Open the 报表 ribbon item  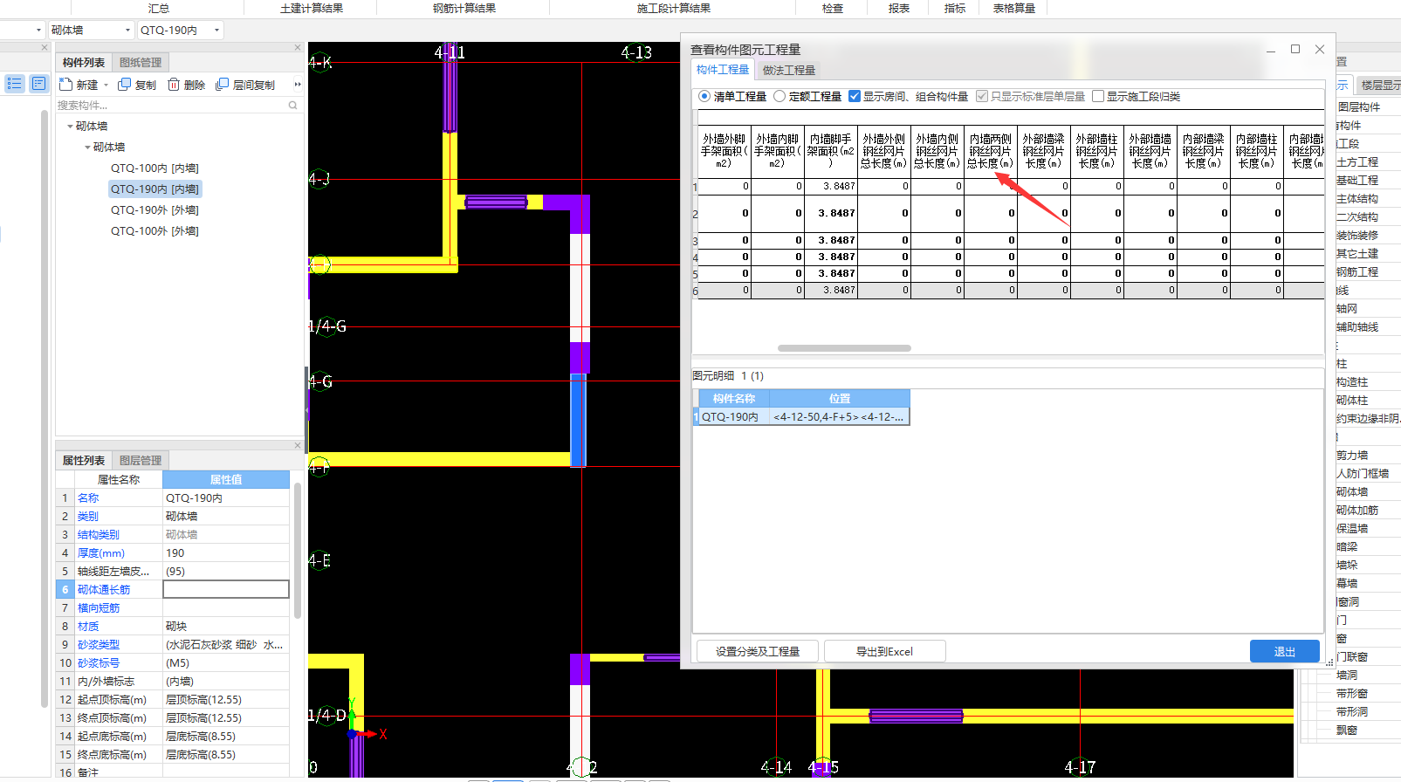(898, 8)
